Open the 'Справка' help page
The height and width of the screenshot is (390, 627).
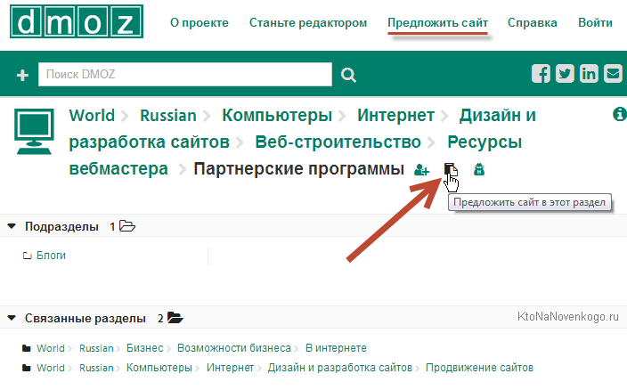[x=533, y=23]
